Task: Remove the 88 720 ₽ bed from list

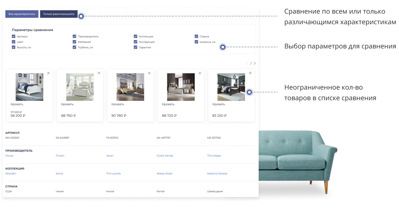Action: click(200, 73)
